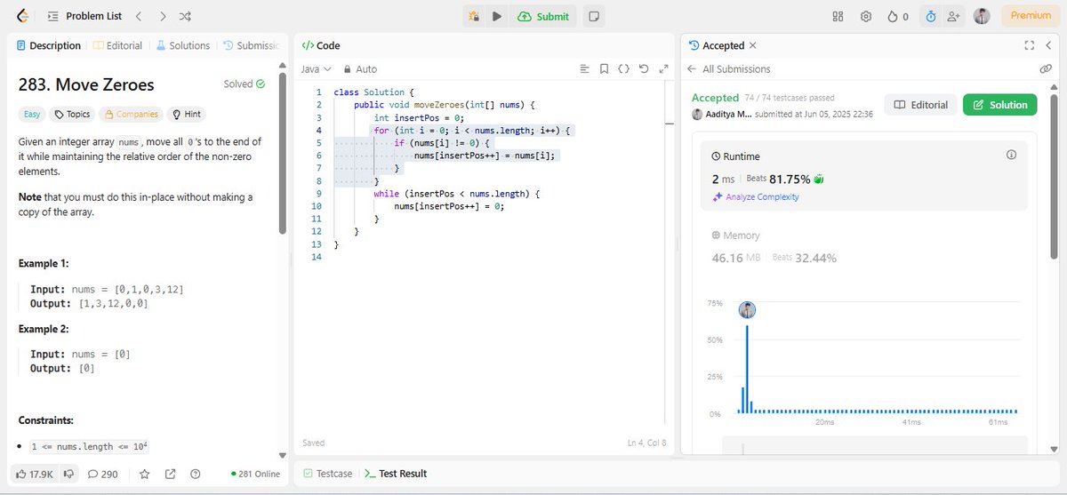Open the Testcase tab
Viewport: 1067px width, 495px height.
(x=327, y=474)
